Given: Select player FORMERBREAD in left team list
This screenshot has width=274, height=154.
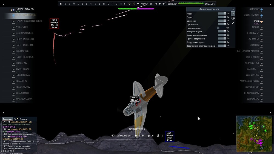Looking at the screenshot, I should (x=23, y=75).
